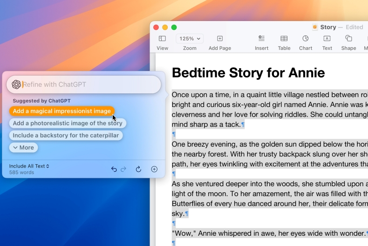Screen dimensions: 368x246
Task: Expand More suggestions
Action: [23, 148]
